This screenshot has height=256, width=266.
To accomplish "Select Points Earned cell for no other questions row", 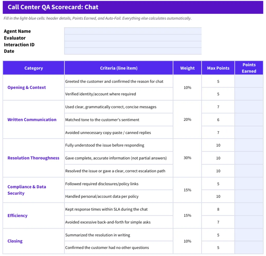I will (249, 247).
